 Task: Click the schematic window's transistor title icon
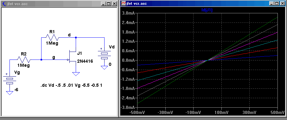pos(4,3)
